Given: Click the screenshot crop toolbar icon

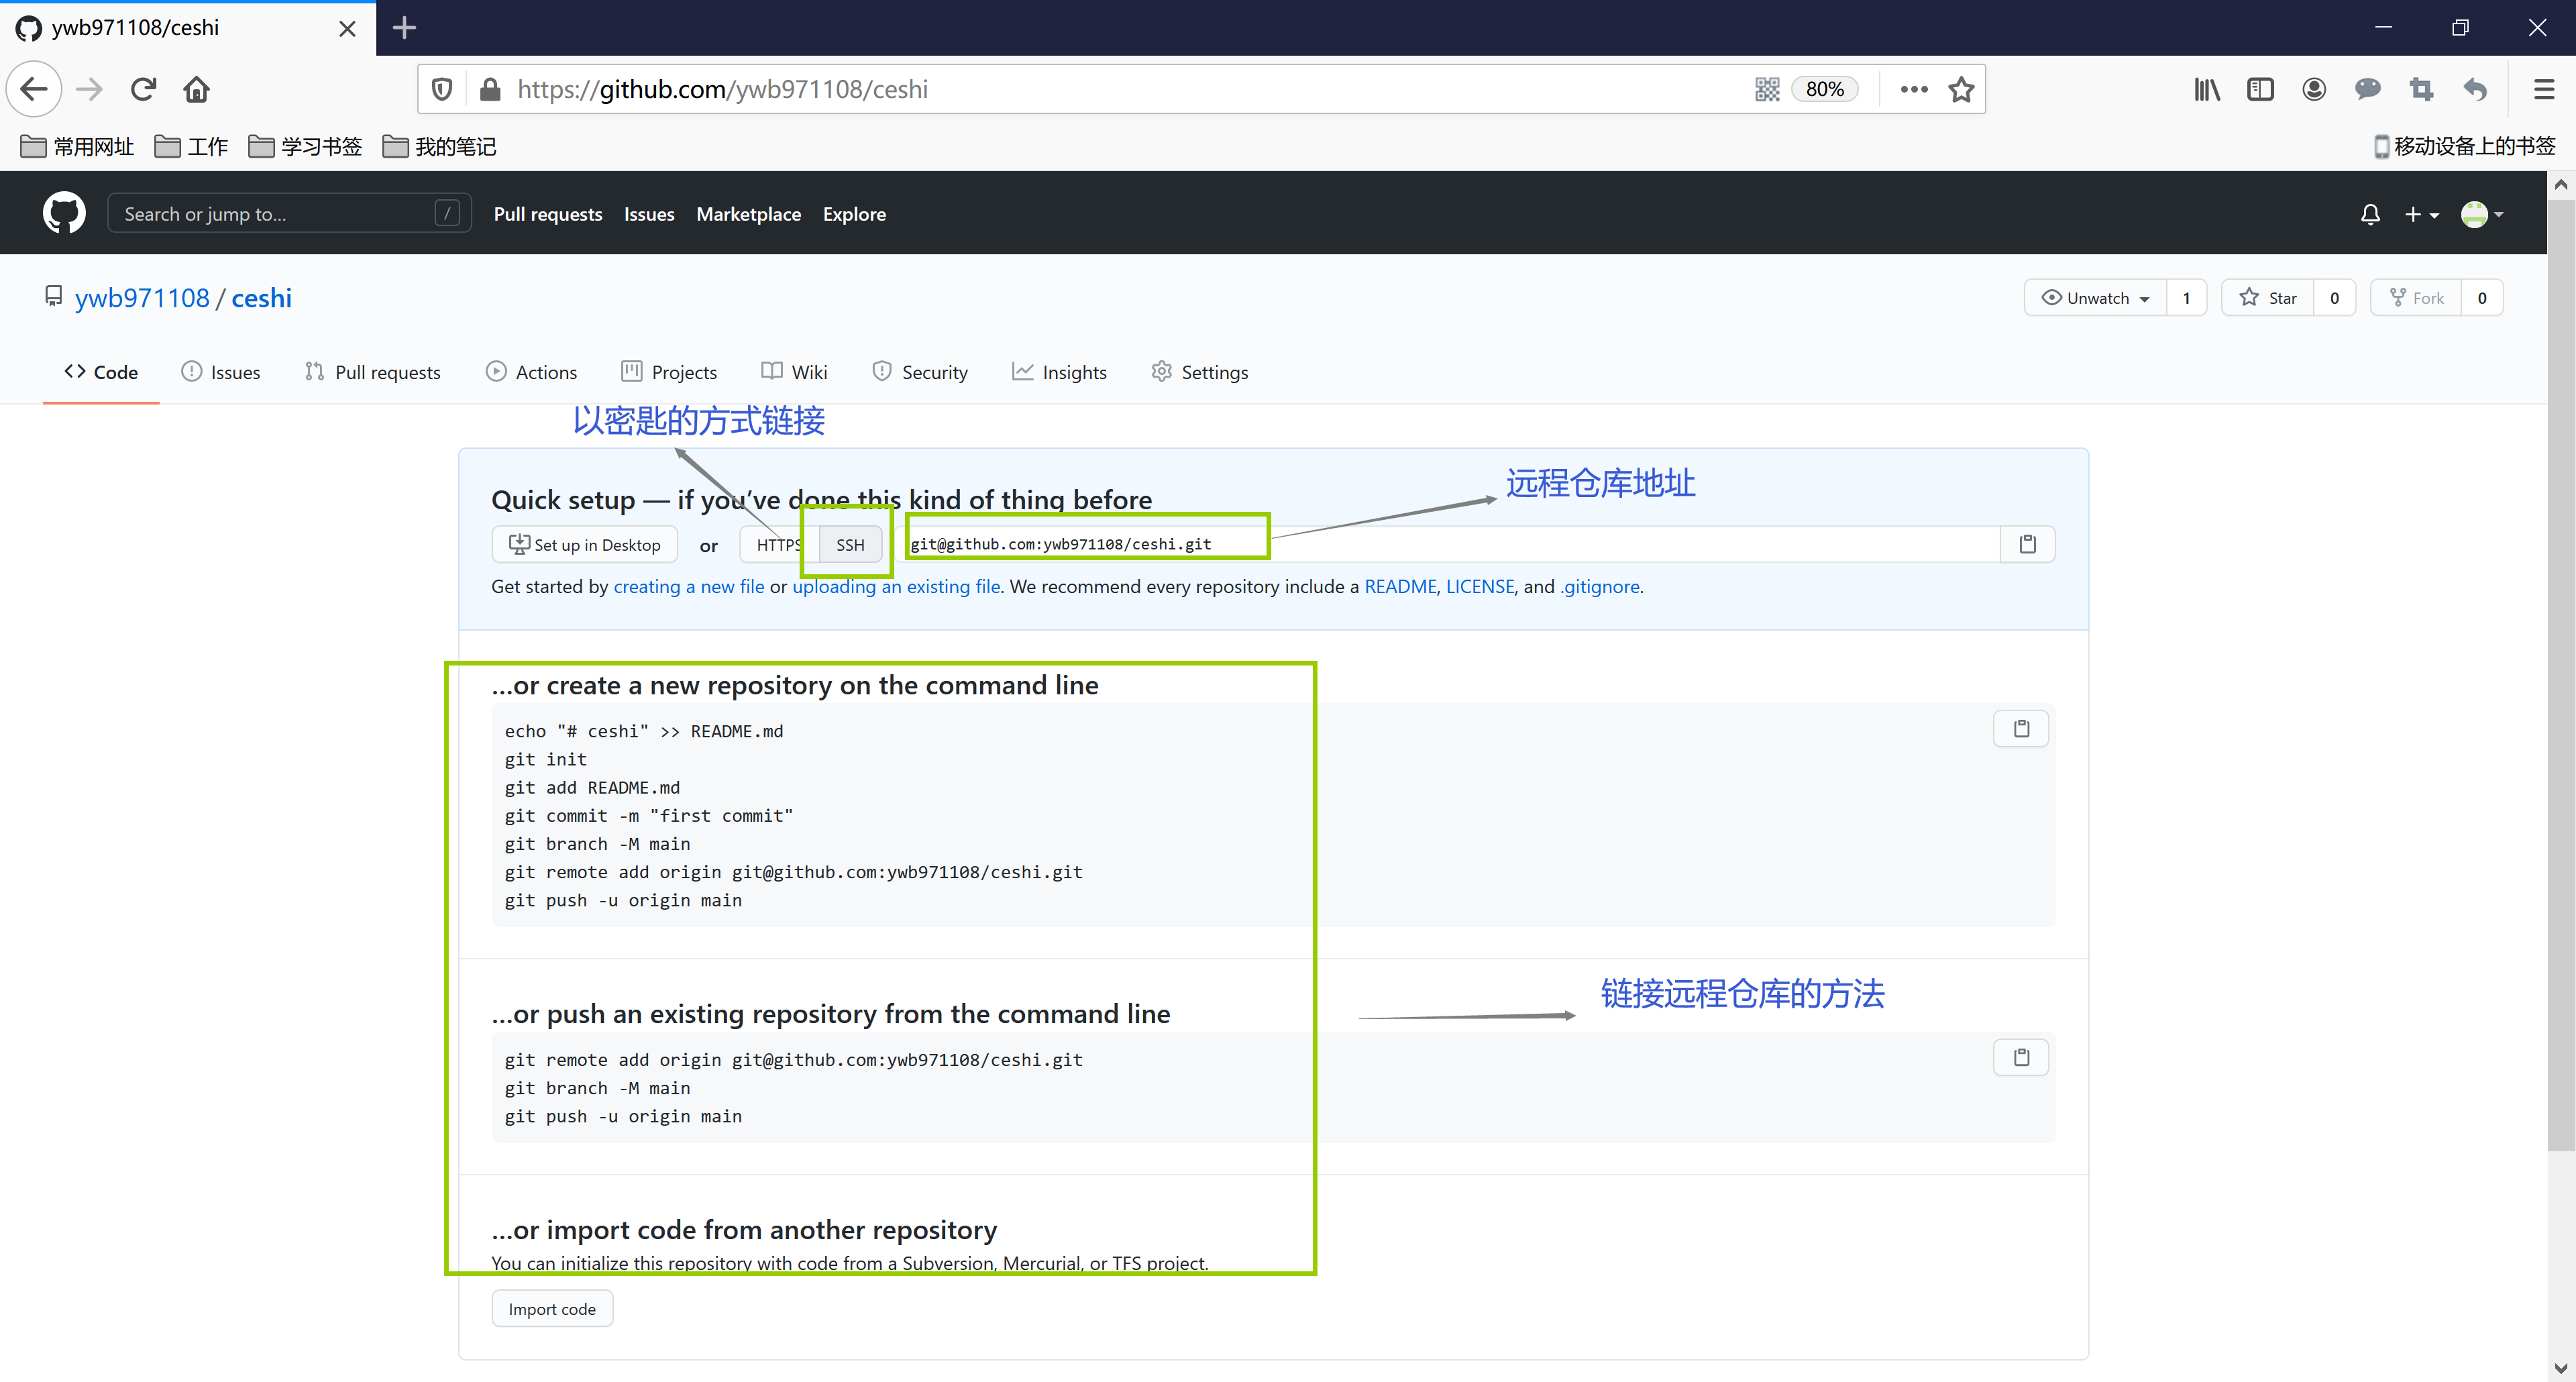Looking at the screenshot, I should (x=2421, y=89).
